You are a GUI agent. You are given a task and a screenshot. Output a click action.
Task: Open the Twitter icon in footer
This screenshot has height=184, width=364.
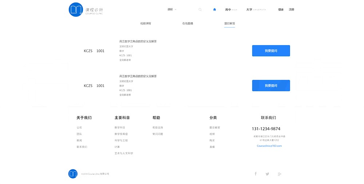[268, 174]
